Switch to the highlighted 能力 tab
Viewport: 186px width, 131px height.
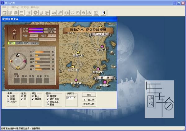coord(11,43)
